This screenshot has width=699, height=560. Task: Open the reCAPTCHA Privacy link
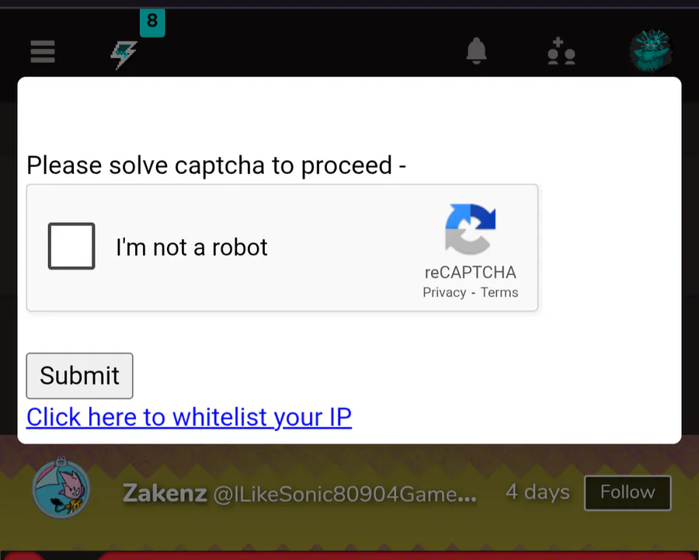tap(444, 293)
